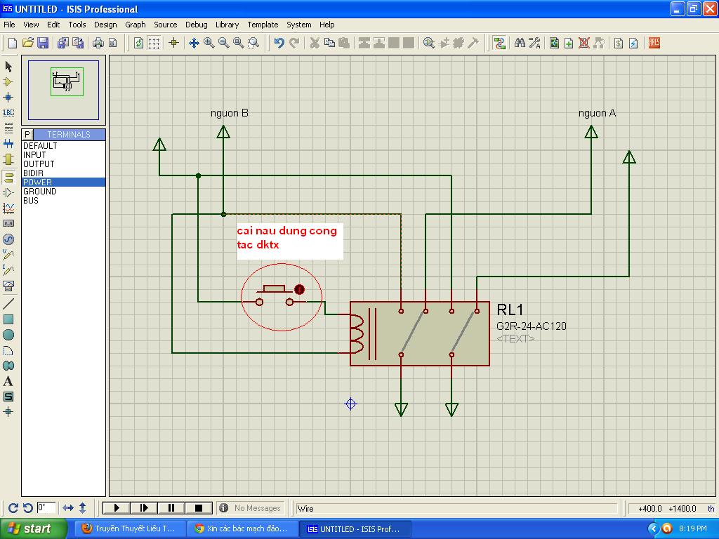Toggle the push button switch actuator
719x539 pixels.
coord(299,289)
